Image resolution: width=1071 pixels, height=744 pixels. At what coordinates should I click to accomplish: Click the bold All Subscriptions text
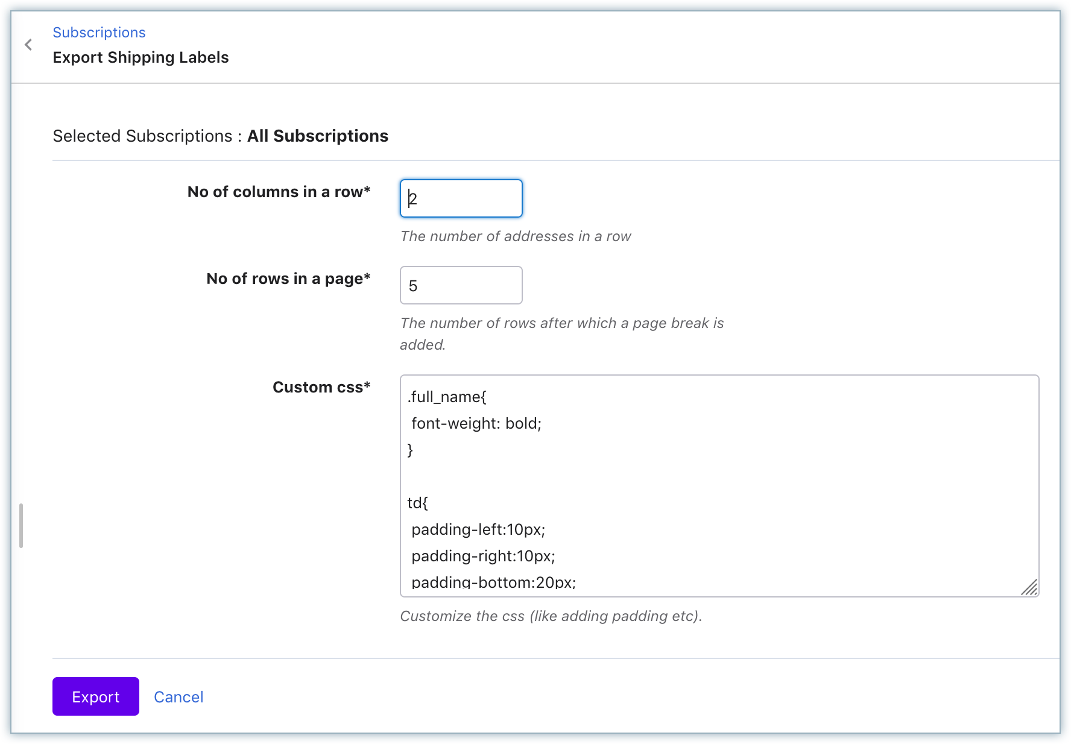point(317,136)
